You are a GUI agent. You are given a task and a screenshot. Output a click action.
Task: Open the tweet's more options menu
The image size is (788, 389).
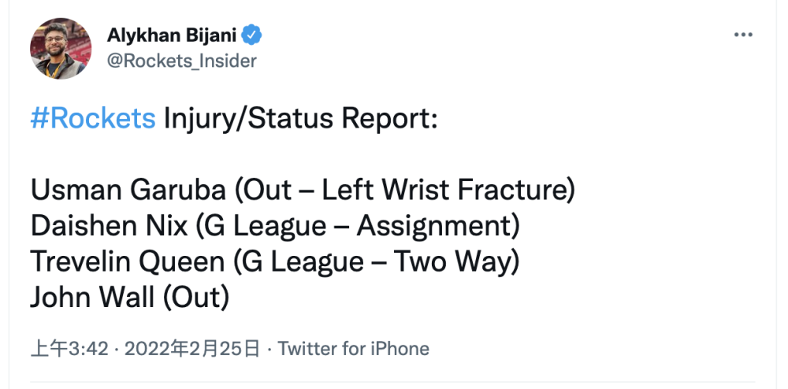coord(743,35)
